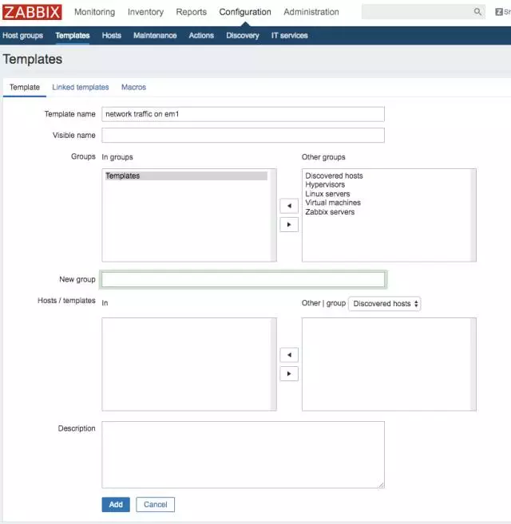The width and height of the screenshot is (511, 524).
Task: Click into the New group field
Action: click(x=243, y=279)
